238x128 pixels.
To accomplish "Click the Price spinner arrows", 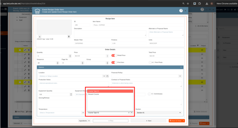I will (107, 56).
